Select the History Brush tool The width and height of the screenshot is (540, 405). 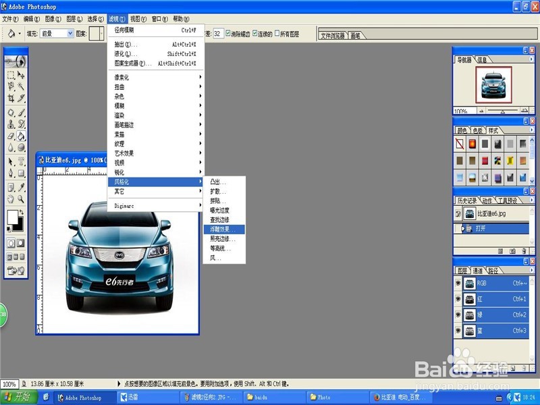[x=21, y=124]
